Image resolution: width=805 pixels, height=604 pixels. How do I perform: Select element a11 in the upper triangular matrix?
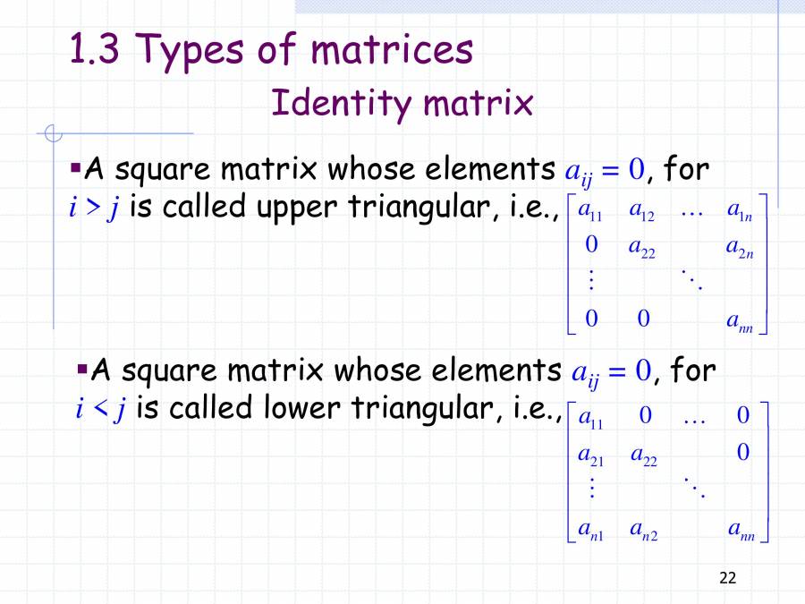[588, 211]
